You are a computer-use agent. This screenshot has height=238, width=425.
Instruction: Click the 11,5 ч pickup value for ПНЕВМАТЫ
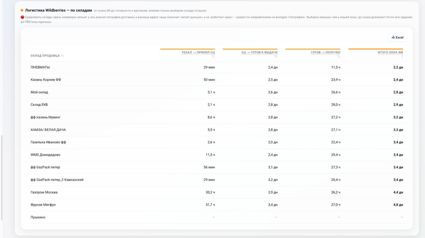(x=336, y=67)
